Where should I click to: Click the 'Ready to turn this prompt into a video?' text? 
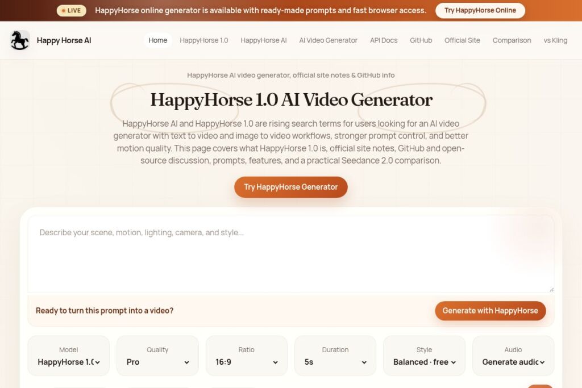click(105, 311)
